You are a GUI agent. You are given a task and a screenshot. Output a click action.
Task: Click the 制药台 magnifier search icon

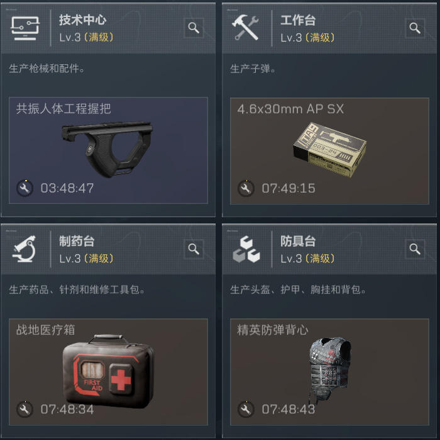(x=194, y=249)
